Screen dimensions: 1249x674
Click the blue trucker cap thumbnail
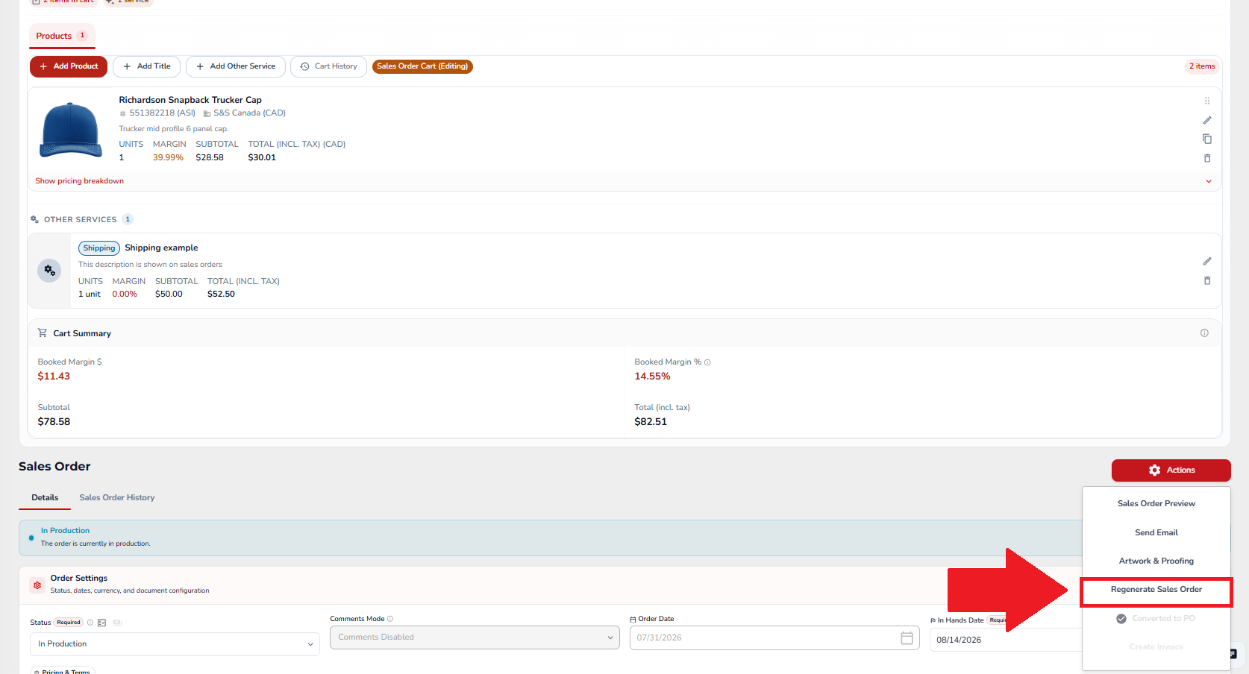(x=71, y=130)
